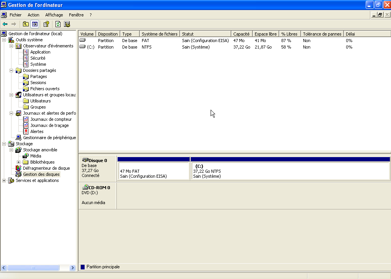
Task: Click the Système event log icon
Action: point(26,64)
